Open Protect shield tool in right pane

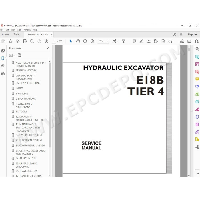coord(197,117)
